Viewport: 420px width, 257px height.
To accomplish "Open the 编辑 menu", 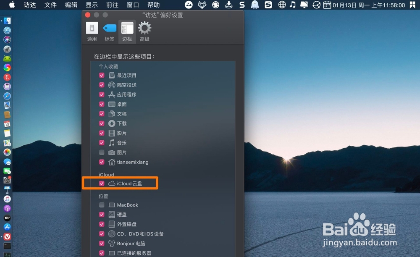I will [71, 5].
